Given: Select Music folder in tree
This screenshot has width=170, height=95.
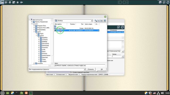Looking at the screenshot, I should click(x=44, y=51).
